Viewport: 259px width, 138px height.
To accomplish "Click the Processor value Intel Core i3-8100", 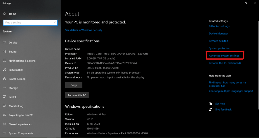I will (117, 54).
